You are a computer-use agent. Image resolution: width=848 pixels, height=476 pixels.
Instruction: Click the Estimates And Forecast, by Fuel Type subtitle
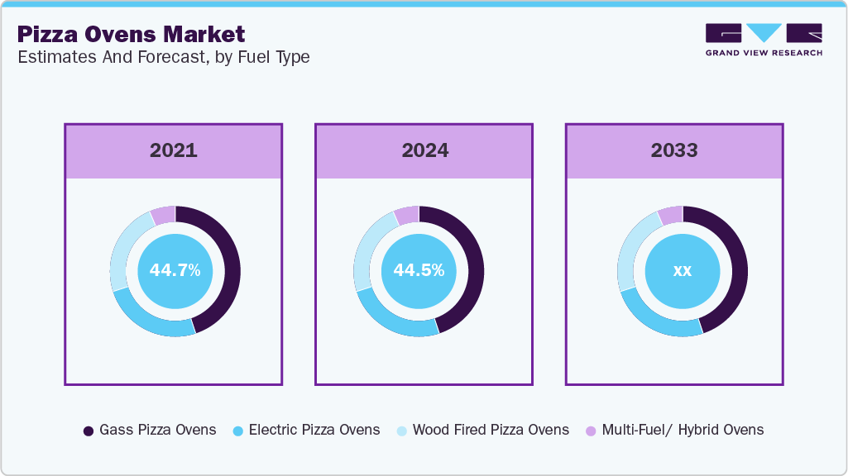click(x=163, y=57)
